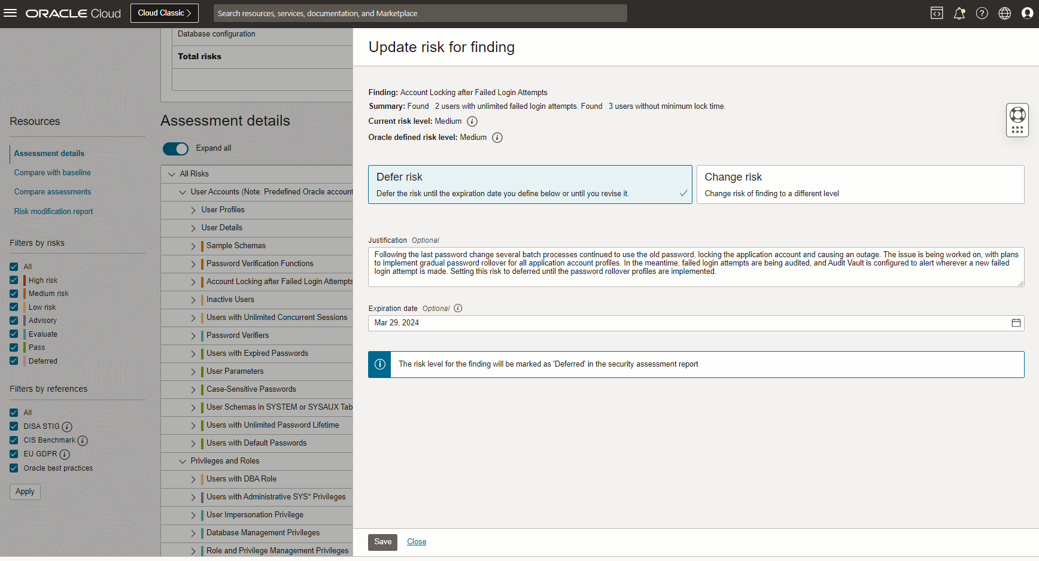Turn off the Expand all toggle
Image resolution: width=1039 pixels, height=561 pixels.
[175, 148]
